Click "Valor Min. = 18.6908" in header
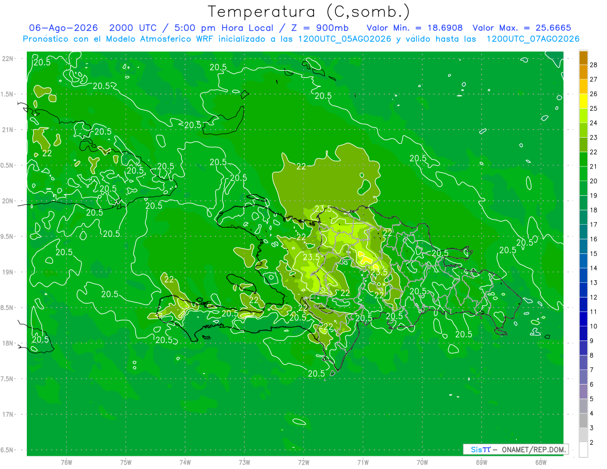607x469 pixels. click(414, 28)
